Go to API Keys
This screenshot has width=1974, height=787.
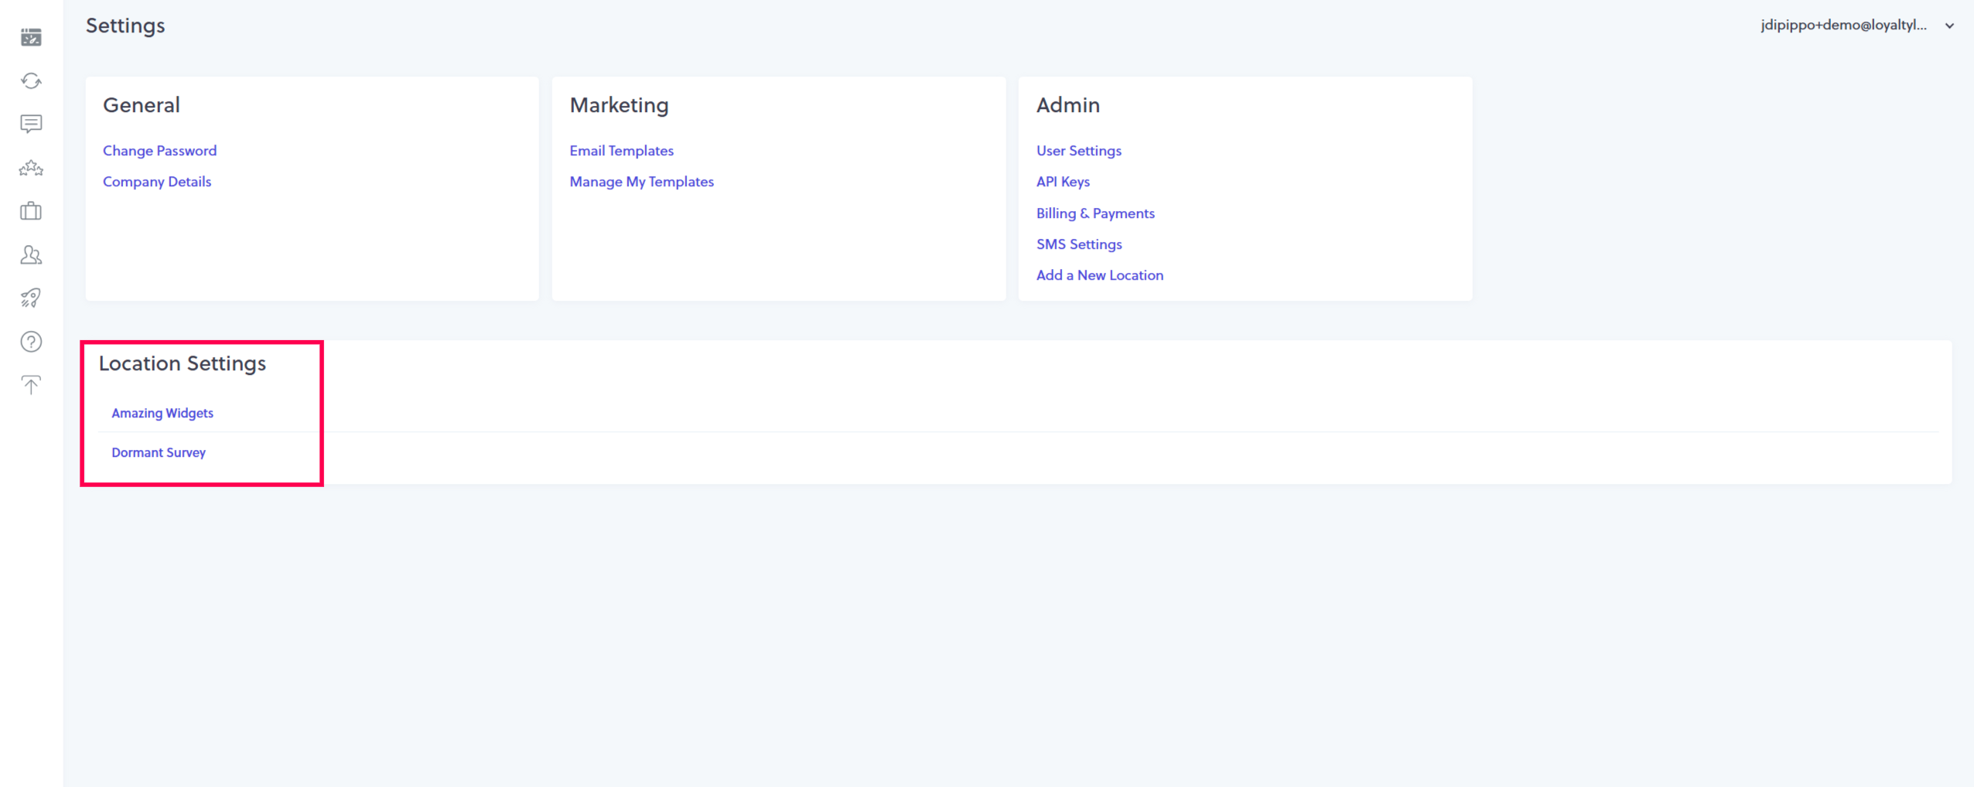coord(1063,182)
